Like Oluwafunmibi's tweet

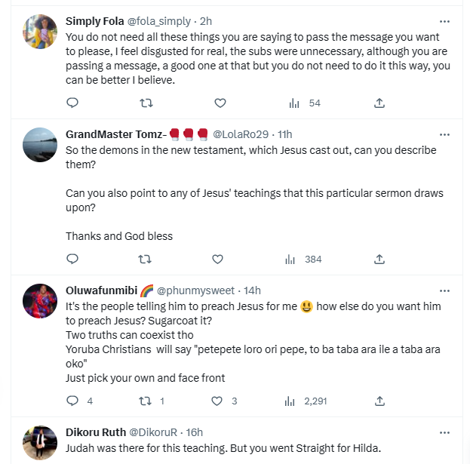click(217, 401)
